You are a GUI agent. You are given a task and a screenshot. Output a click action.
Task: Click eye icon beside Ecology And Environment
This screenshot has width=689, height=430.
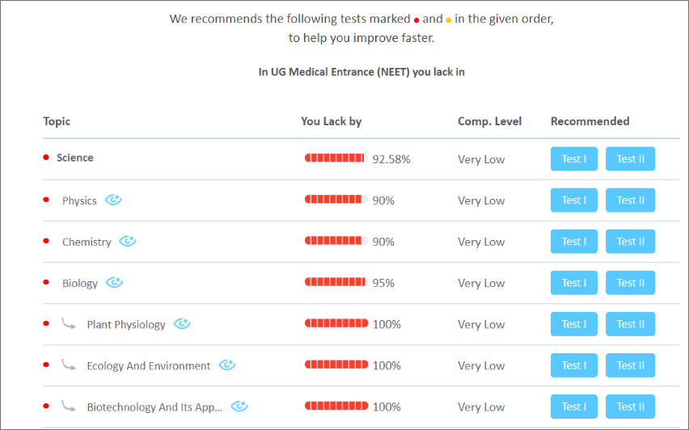tap(227, 365)
